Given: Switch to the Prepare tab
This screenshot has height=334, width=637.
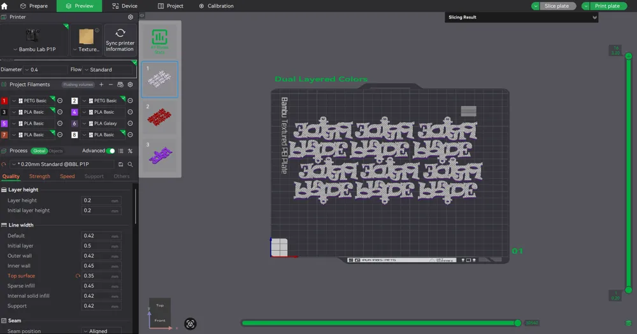Looking at the screenshot, I should [x=34, y=6].
